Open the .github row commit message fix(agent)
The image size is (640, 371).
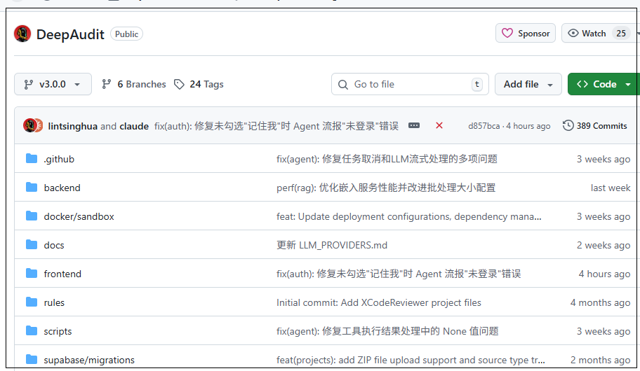[x=387, y=159]
